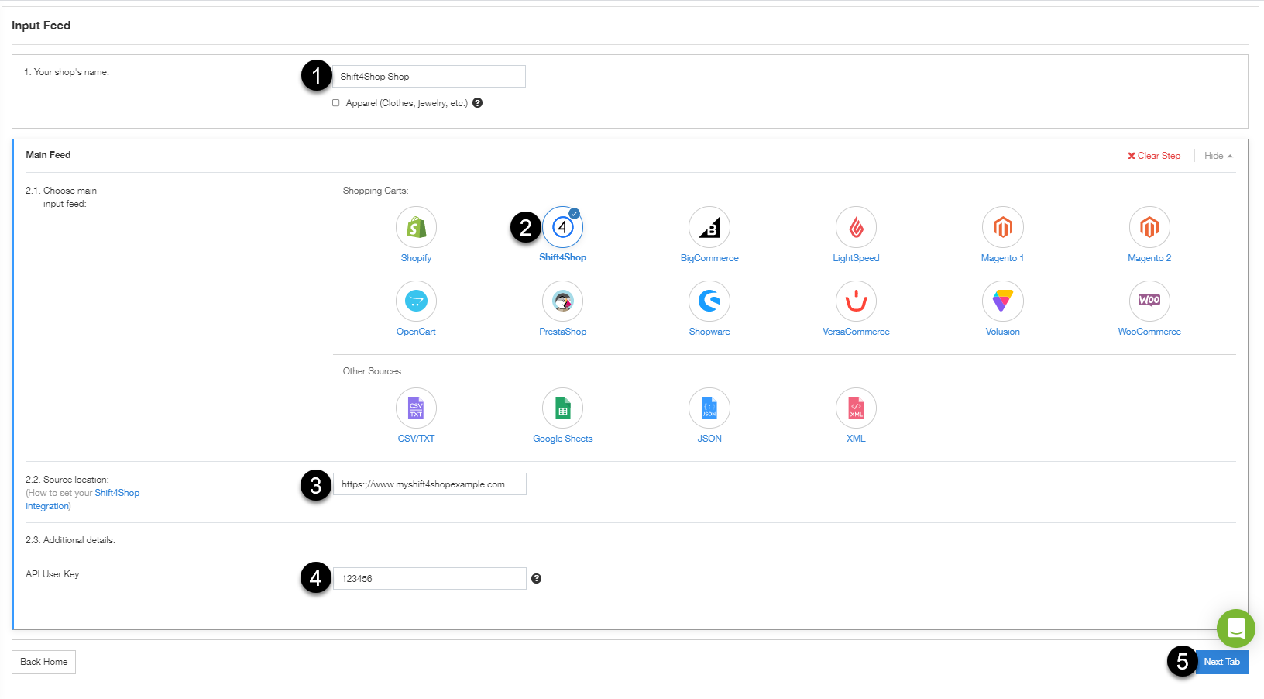Click the WooCommerce text label
1264x699 pixels.
click(x=1149, y=332)
